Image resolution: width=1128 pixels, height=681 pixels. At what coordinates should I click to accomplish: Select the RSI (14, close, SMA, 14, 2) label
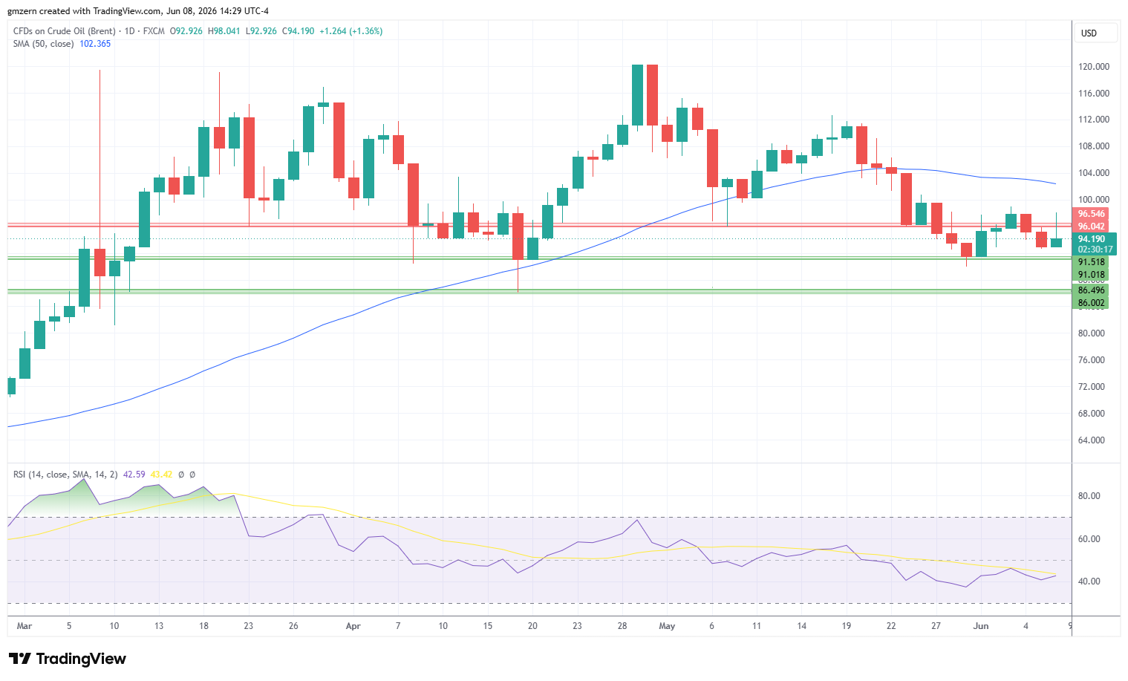click(65, 475)
